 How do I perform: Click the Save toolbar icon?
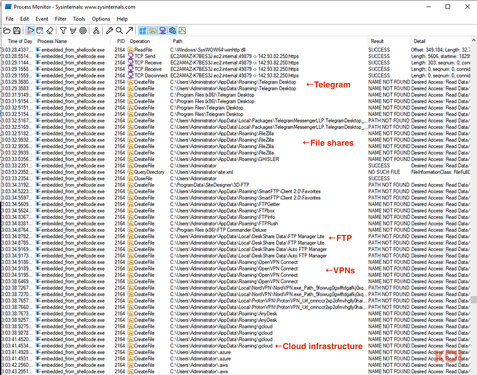tap(17, 30)
